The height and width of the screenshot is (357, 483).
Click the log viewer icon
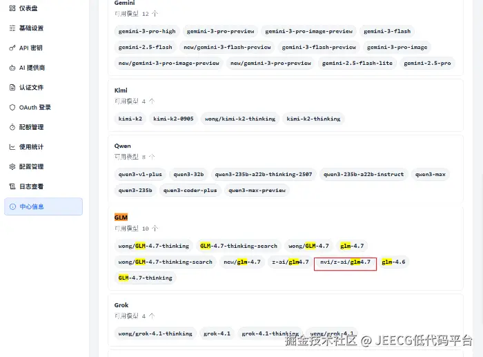click(x=12, y=186)
